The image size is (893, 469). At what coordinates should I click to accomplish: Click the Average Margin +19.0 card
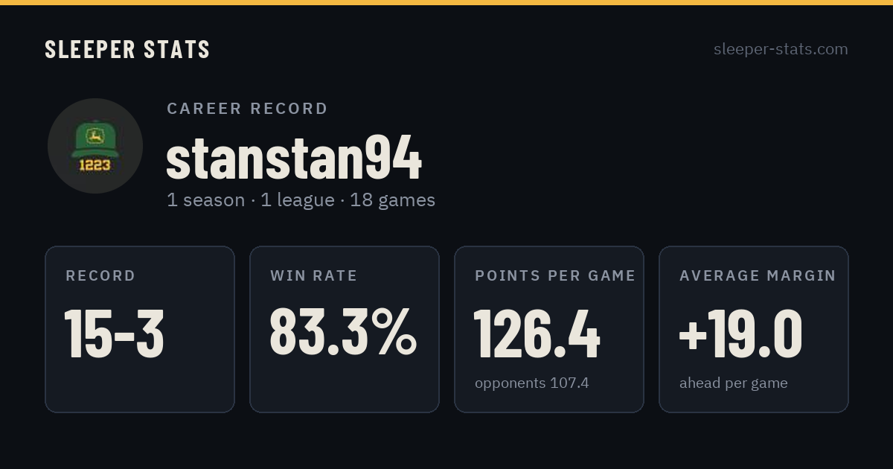click(x=754, y=329)
